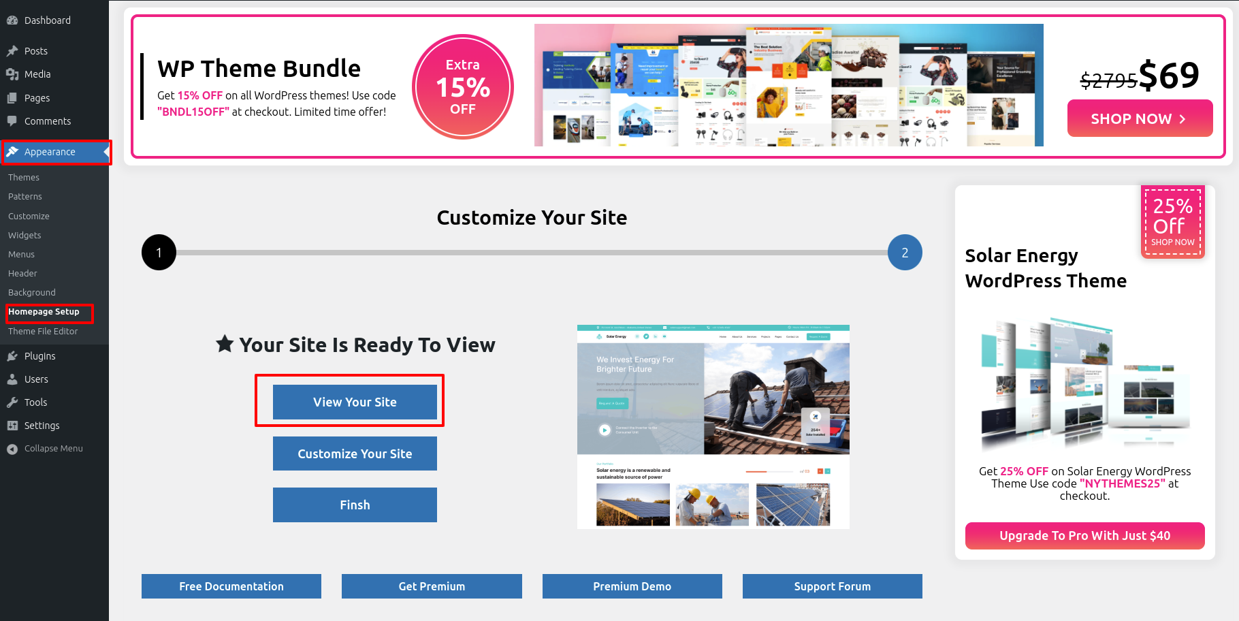This screenshot has width=1239, height=621.
Task: Open the Menus submenu item
Action: click(x=21, y=255)
